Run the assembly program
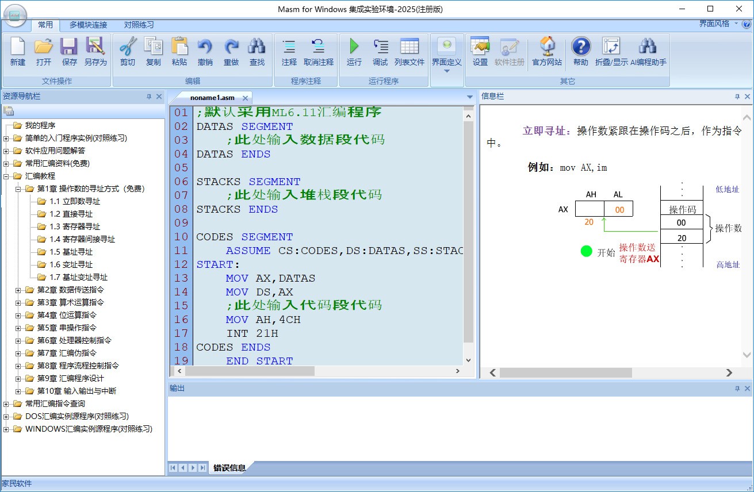754x492 pixels. [353, 52]
